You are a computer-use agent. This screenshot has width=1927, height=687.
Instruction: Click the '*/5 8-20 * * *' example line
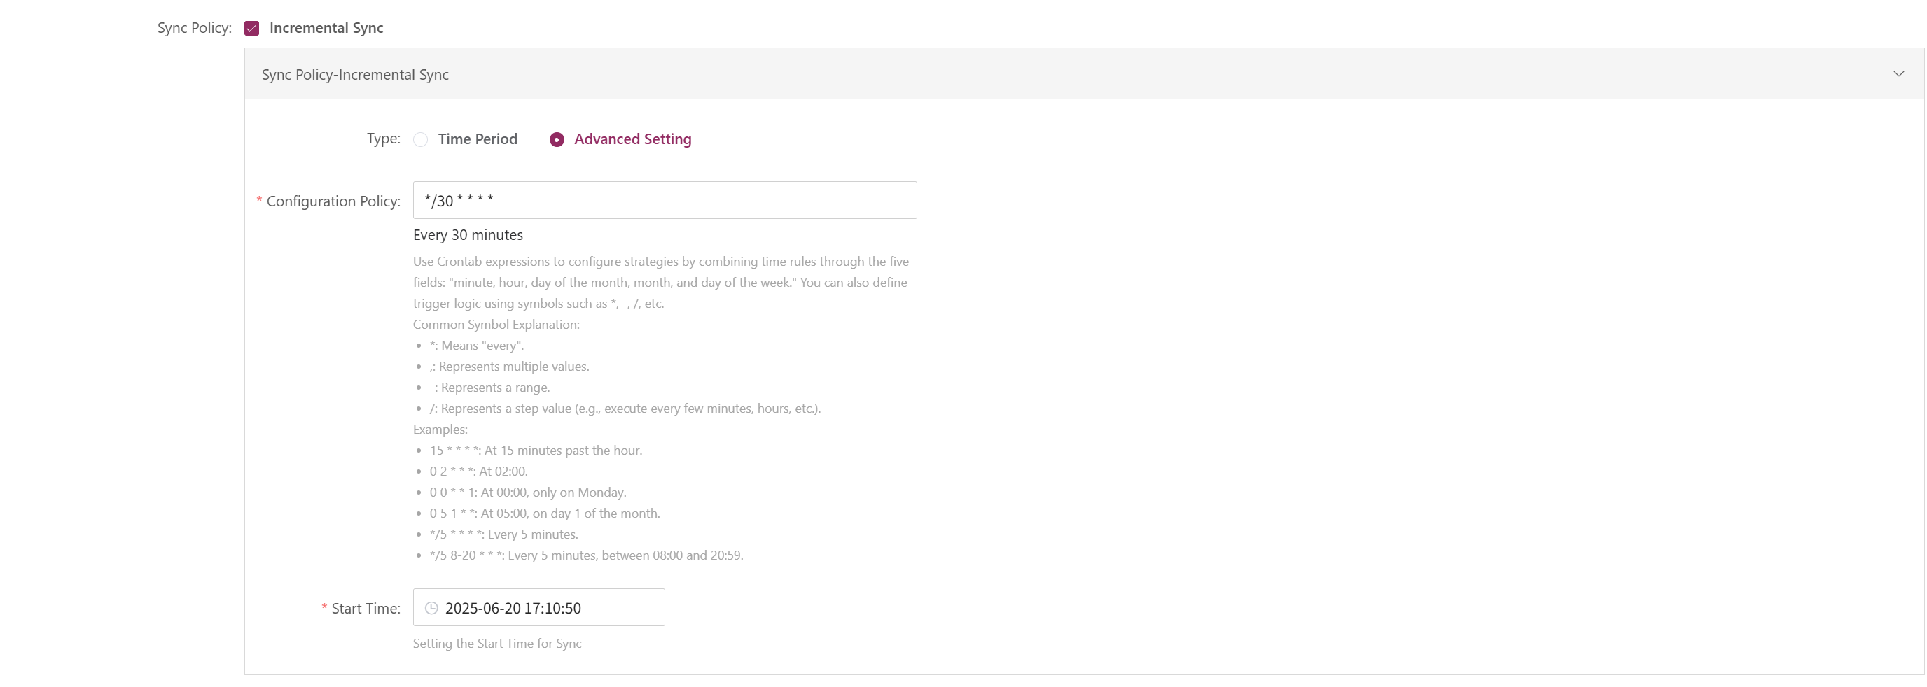coord(585,555)
